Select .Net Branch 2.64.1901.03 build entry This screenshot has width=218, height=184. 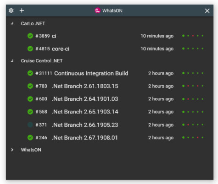point(110,99)
